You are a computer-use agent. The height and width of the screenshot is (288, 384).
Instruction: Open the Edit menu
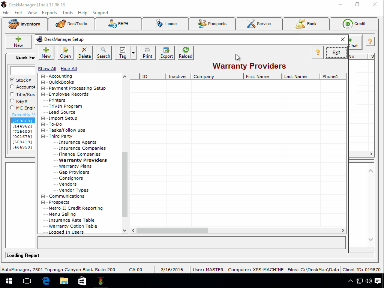click(x=18, y=13)
